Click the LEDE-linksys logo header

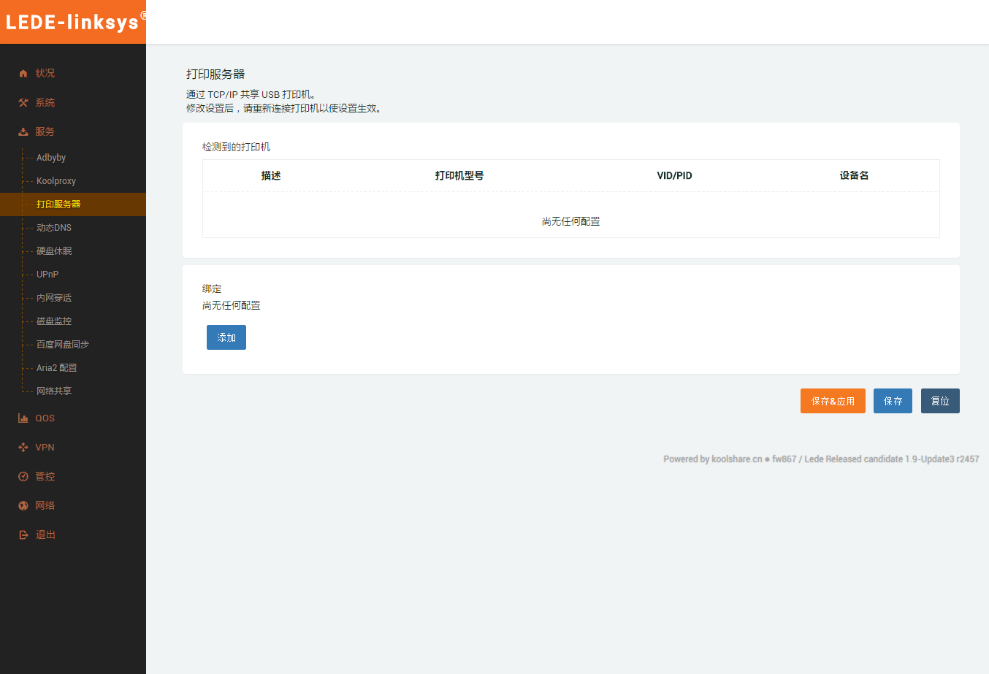(x=73, y=22)
